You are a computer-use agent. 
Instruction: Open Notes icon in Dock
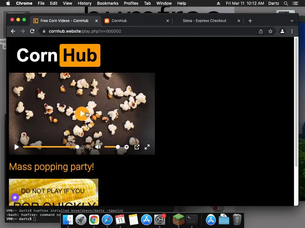pyautogui.click(x=133, y=220)
